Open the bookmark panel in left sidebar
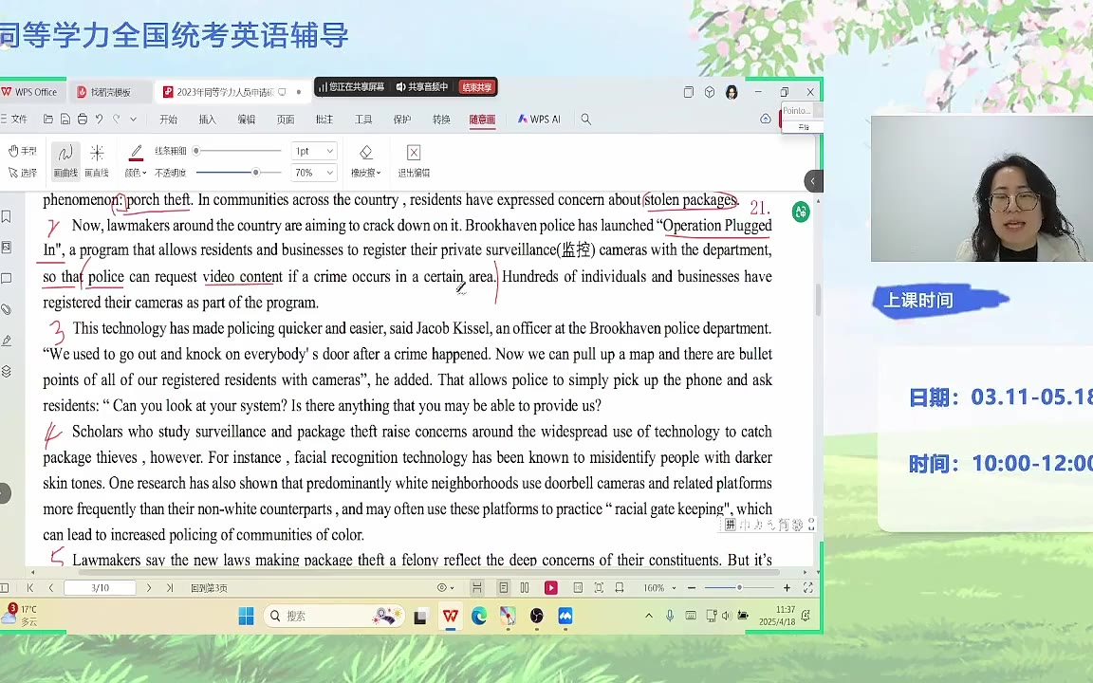 pos(7,216)
